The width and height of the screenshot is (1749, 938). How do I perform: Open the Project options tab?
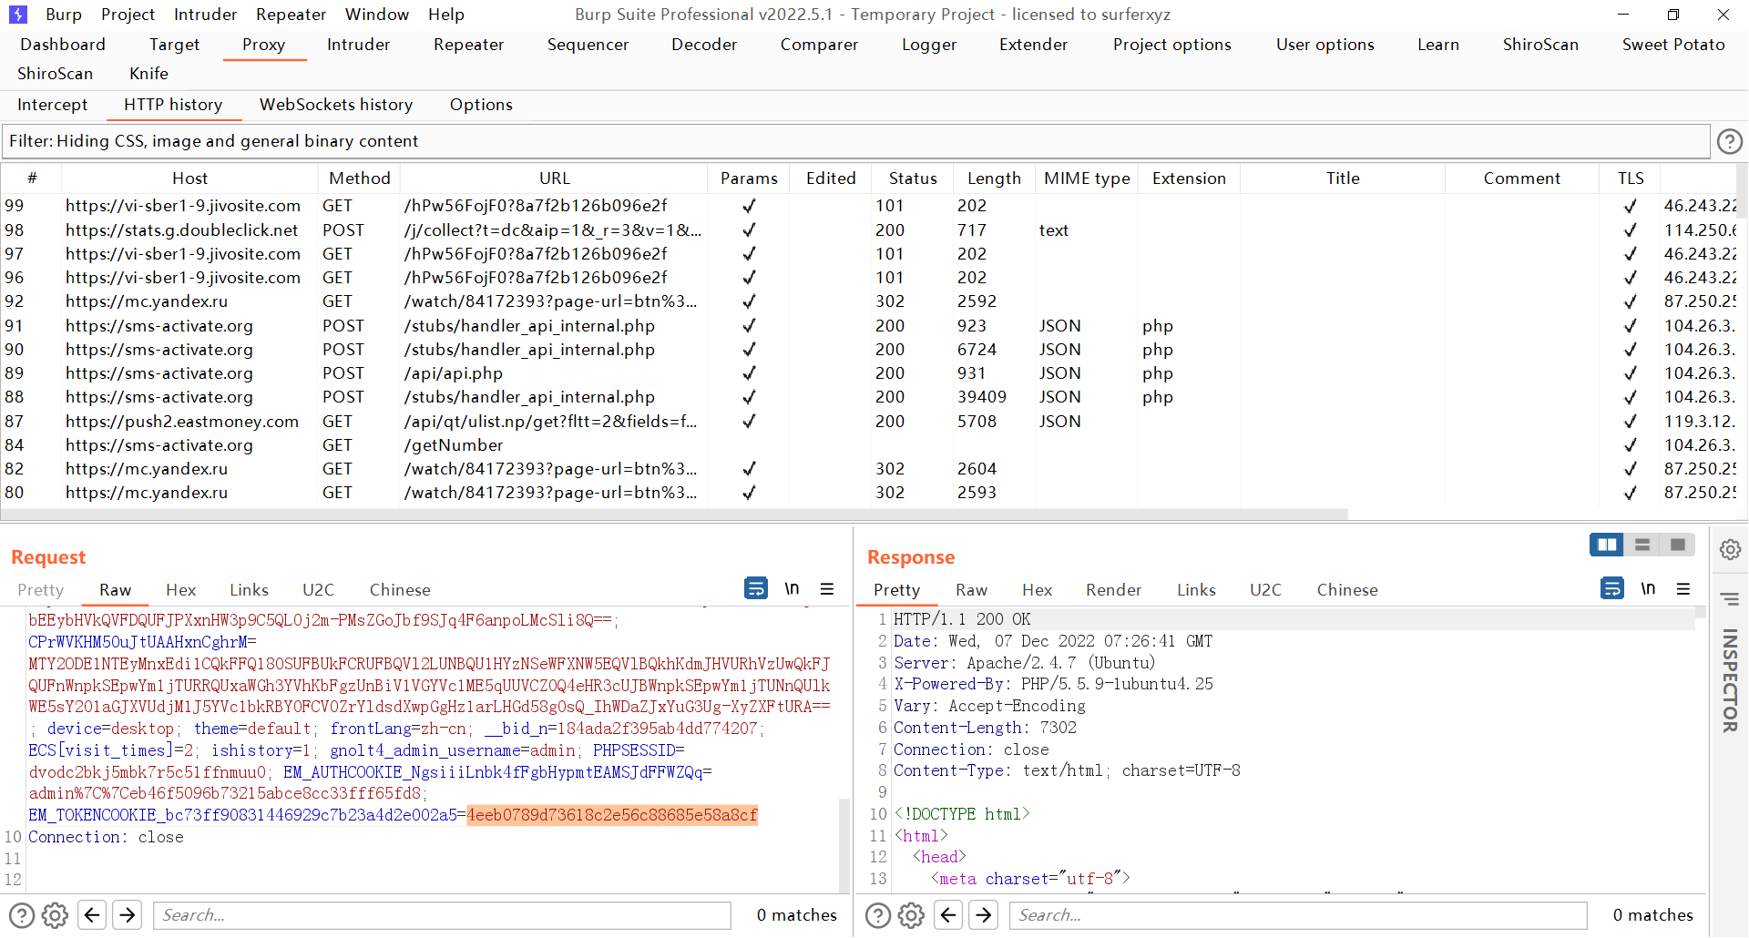[1171, 45]
